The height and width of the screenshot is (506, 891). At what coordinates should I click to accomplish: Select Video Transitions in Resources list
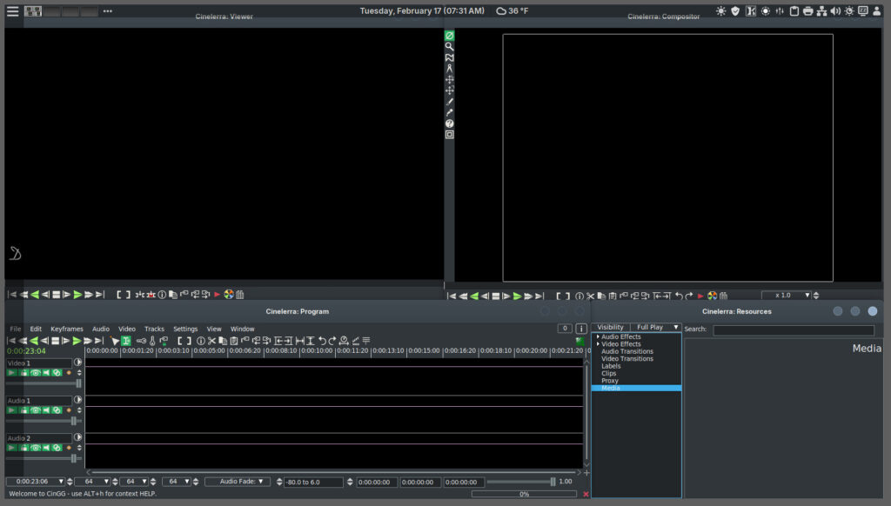pyautogui.click(x=626, y=359)
